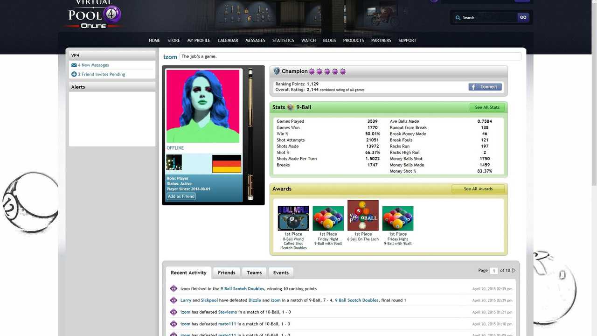597x336 pixels.
Task: Click the Facebook Connect button
Action: pos(485,87)
